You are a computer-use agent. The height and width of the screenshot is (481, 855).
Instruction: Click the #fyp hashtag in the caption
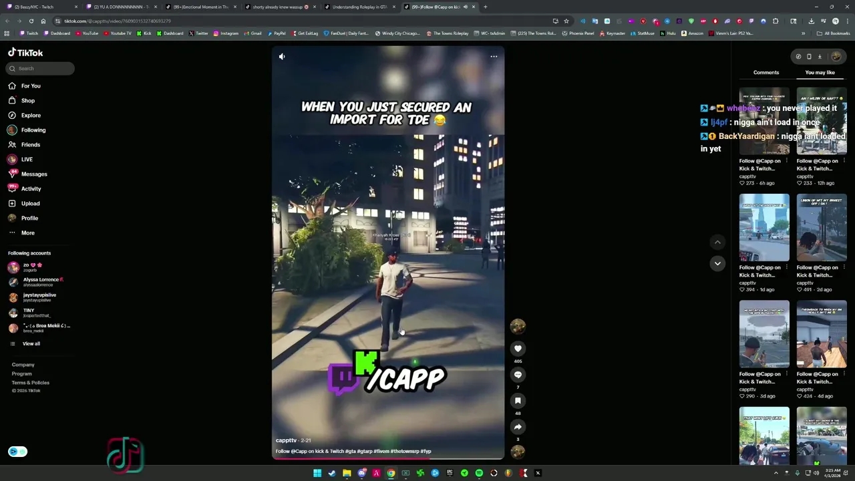[x=425, y=451]
